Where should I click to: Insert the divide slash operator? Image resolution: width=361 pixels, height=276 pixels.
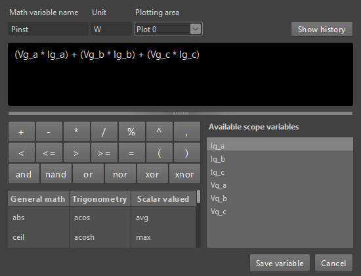pyautogui.click(x=104, y=131)
